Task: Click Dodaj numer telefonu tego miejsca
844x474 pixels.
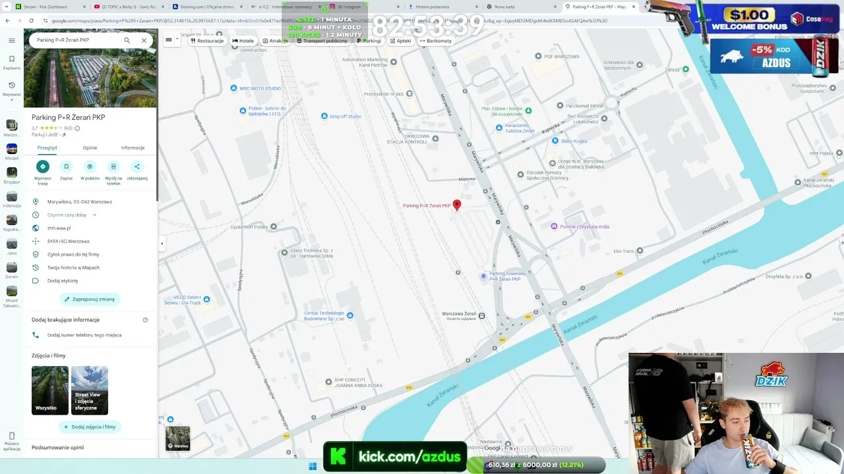Action: point(84,335)
